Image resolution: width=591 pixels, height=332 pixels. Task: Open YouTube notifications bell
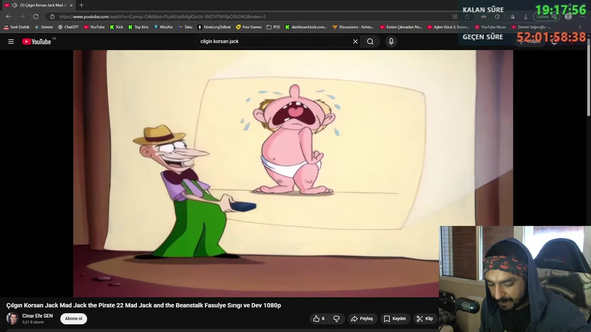tap(555, 41)
